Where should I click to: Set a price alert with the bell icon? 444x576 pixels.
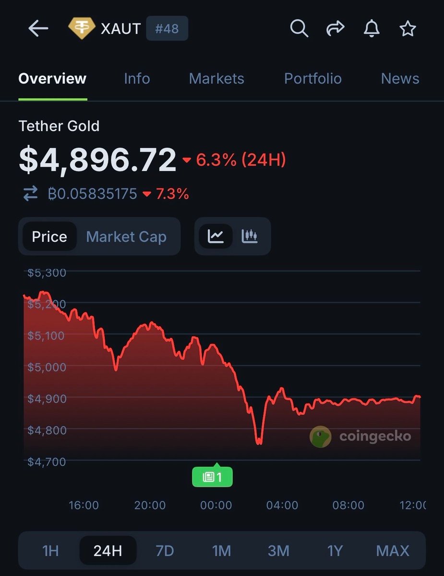(371, 29)
